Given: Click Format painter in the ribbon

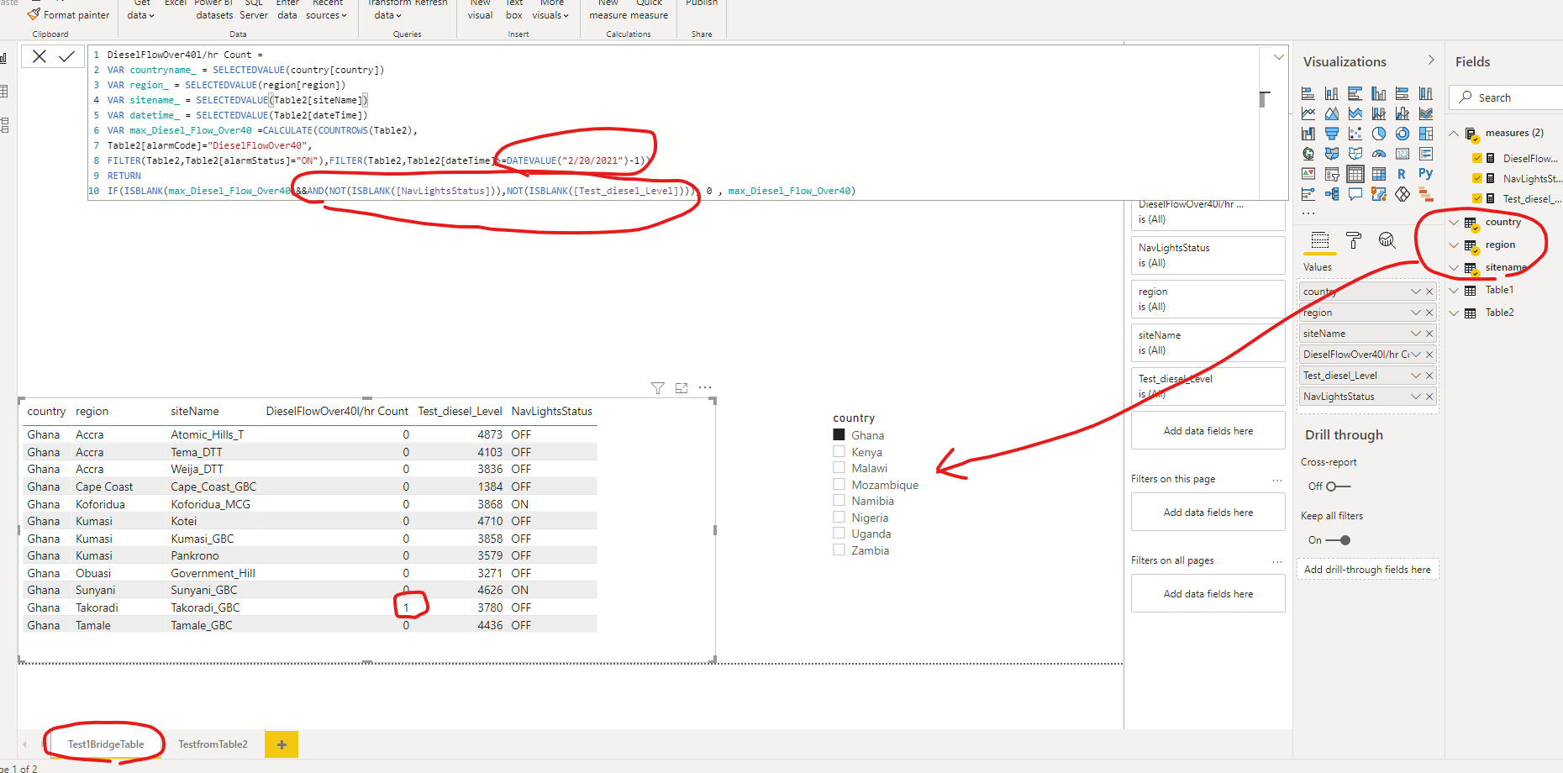Looking at the screenshot, I should 68,15.
